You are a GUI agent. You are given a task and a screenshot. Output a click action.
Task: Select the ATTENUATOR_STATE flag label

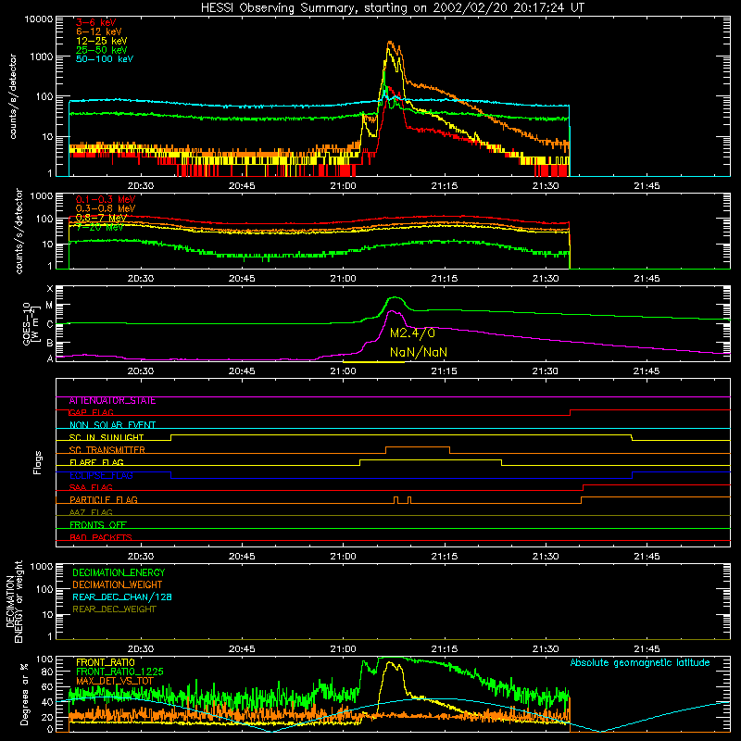click(x=112, y=401)
